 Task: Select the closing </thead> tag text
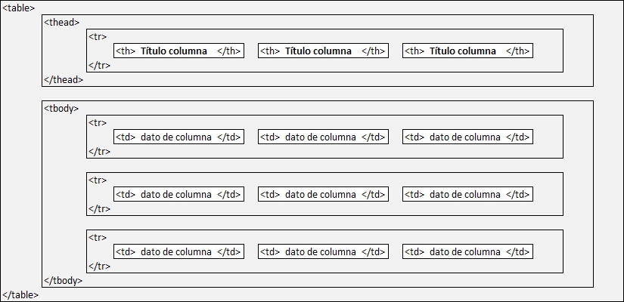click(x=64, y=80)
